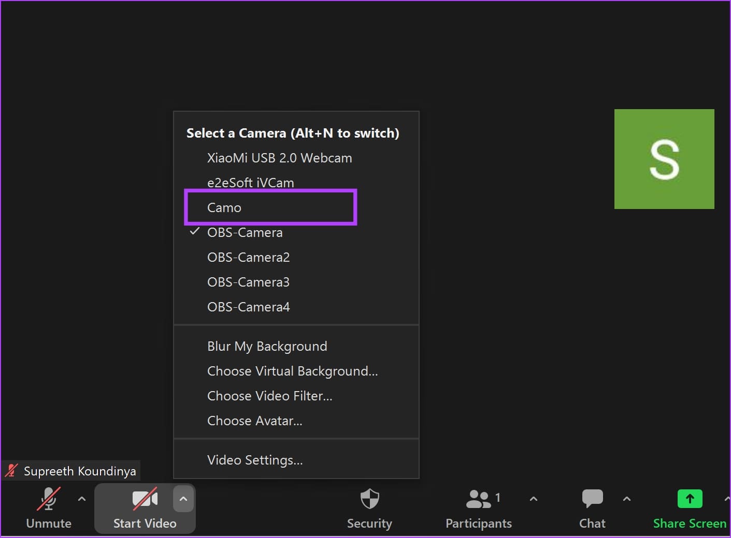
Task: Expand the chevron next to Participants
Action: [534, 499]
